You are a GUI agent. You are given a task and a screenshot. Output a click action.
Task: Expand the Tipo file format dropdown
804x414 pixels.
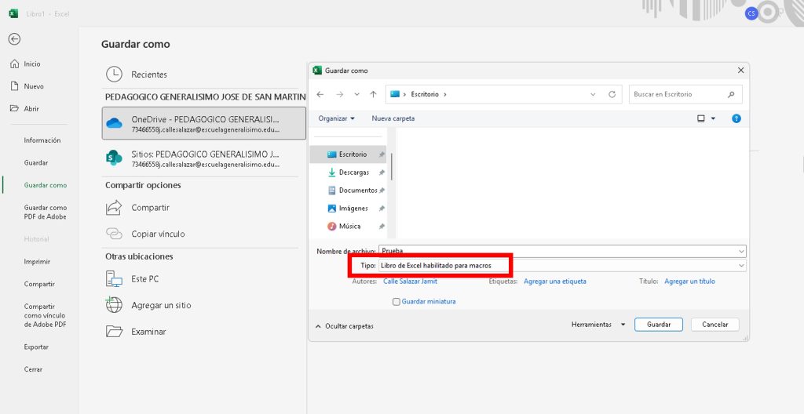[x=741, y=266]
